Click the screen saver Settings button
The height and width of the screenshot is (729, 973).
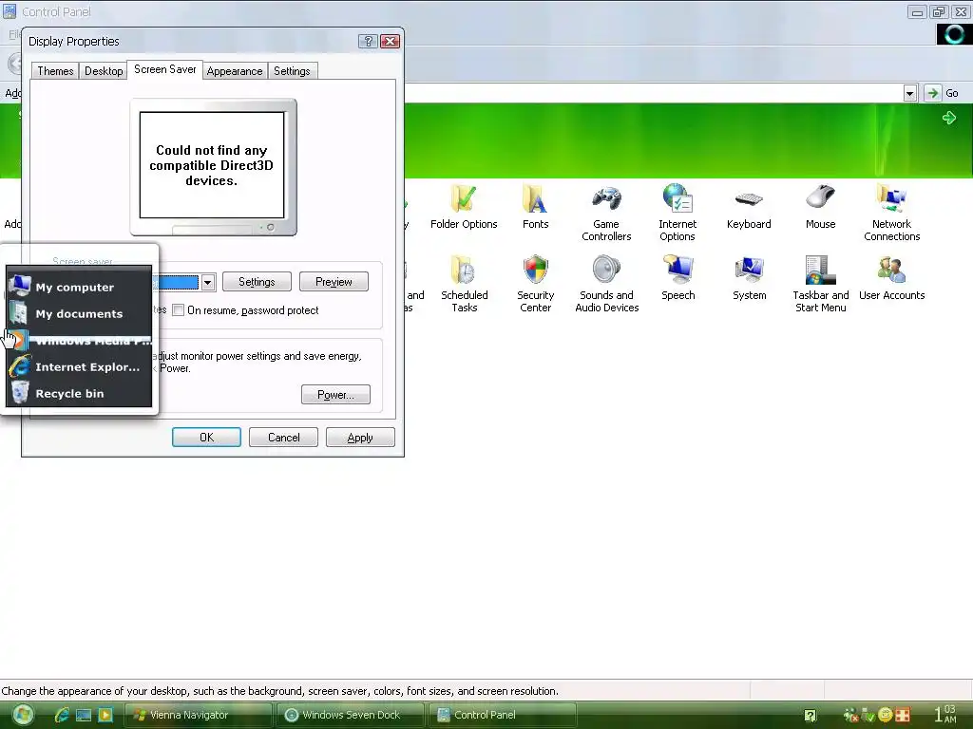click(257, 281)
